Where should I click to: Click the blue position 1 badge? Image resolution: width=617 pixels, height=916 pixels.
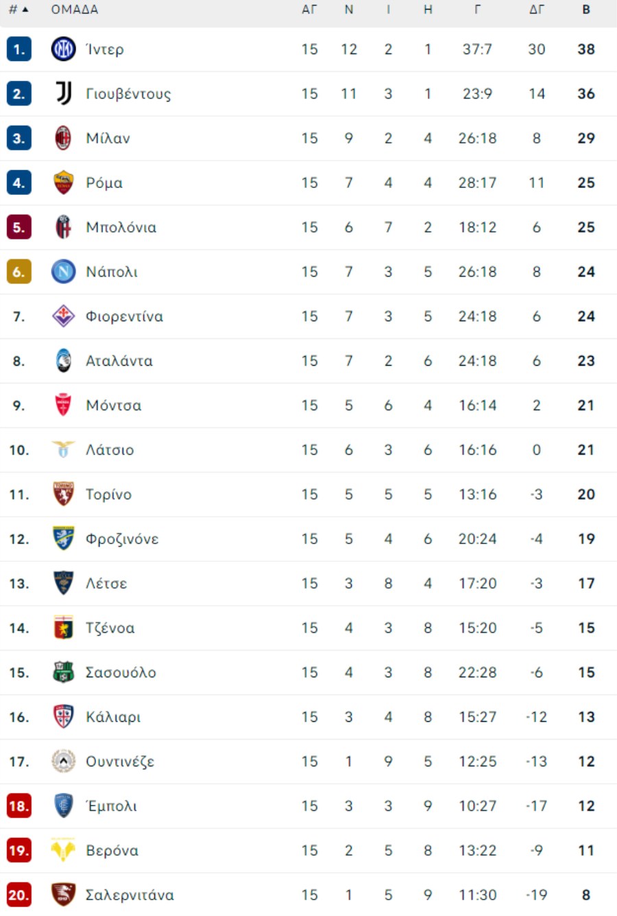[19, 49]
